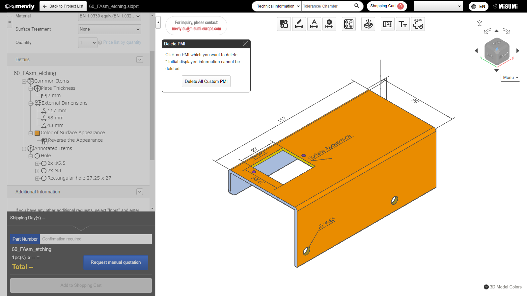
Task: Click the isometric home view cube icon
Action: point(480,23)
